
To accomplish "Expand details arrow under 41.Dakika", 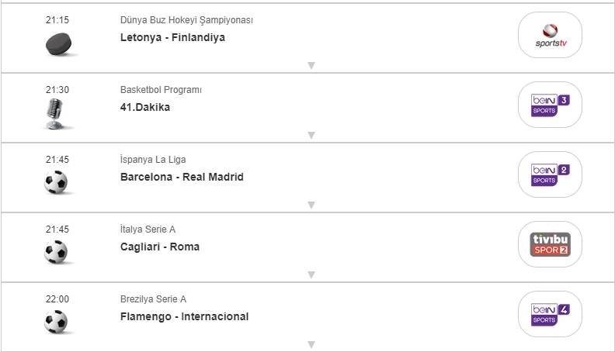I will tap(311, 136).
